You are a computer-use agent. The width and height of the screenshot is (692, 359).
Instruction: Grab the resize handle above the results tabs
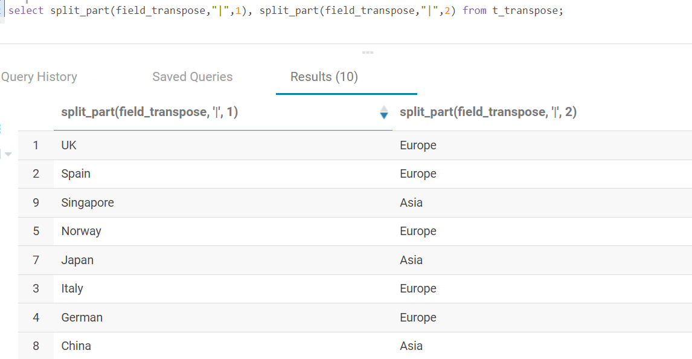tap(368, 53)
